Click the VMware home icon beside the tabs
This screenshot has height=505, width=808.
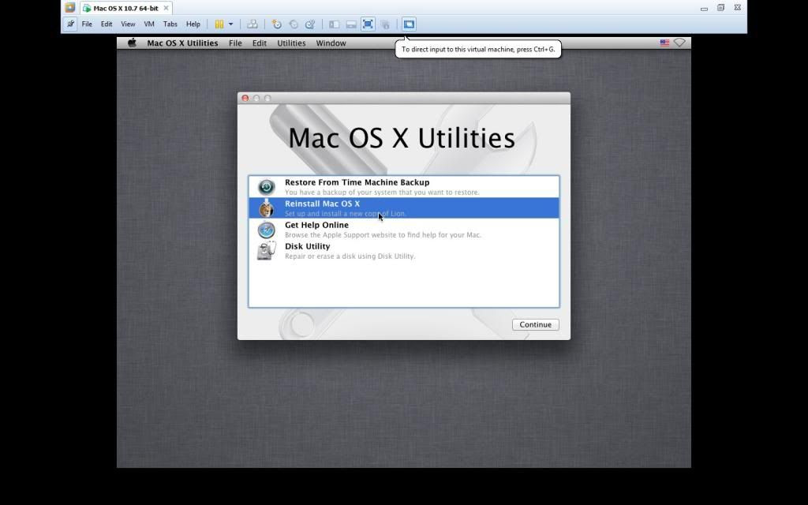70,8
